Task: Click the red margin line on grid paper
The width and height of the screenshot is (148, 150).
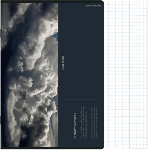Action: tap(129, 75)
